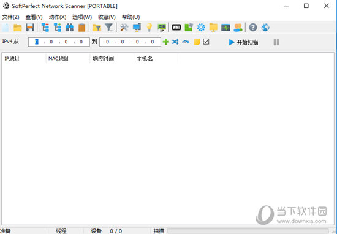Open the 选项(W) menu

coord(82,17)
